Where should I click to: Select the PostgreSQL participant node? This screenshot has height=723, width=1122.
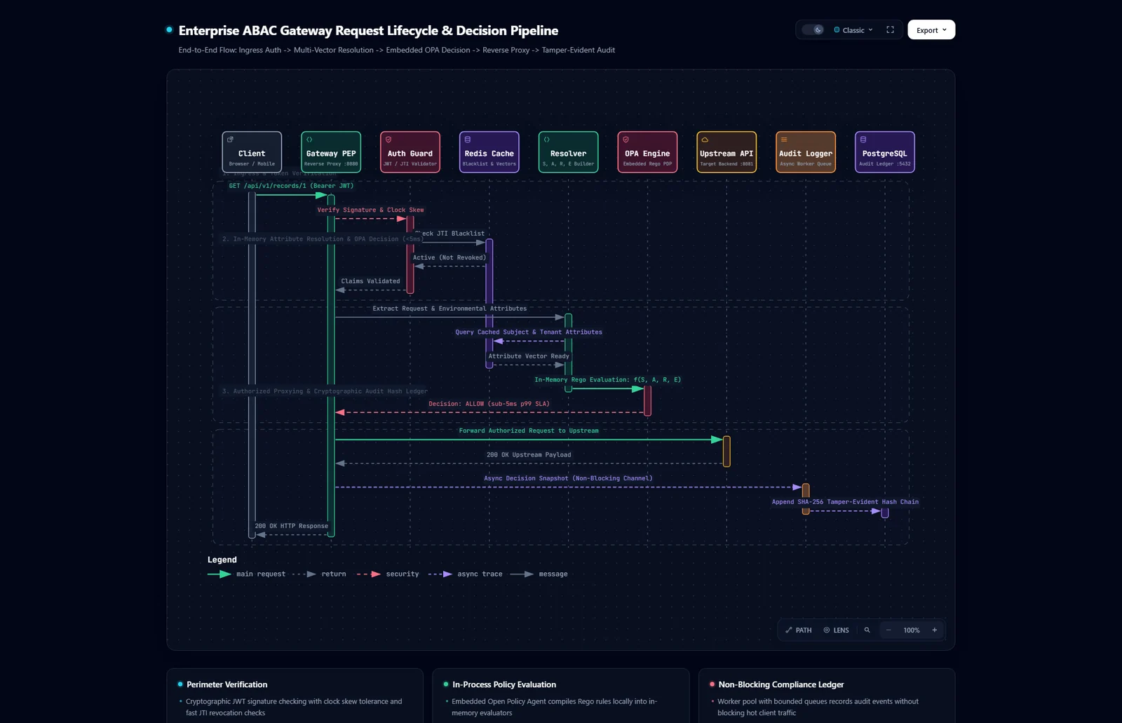point(885,151)
